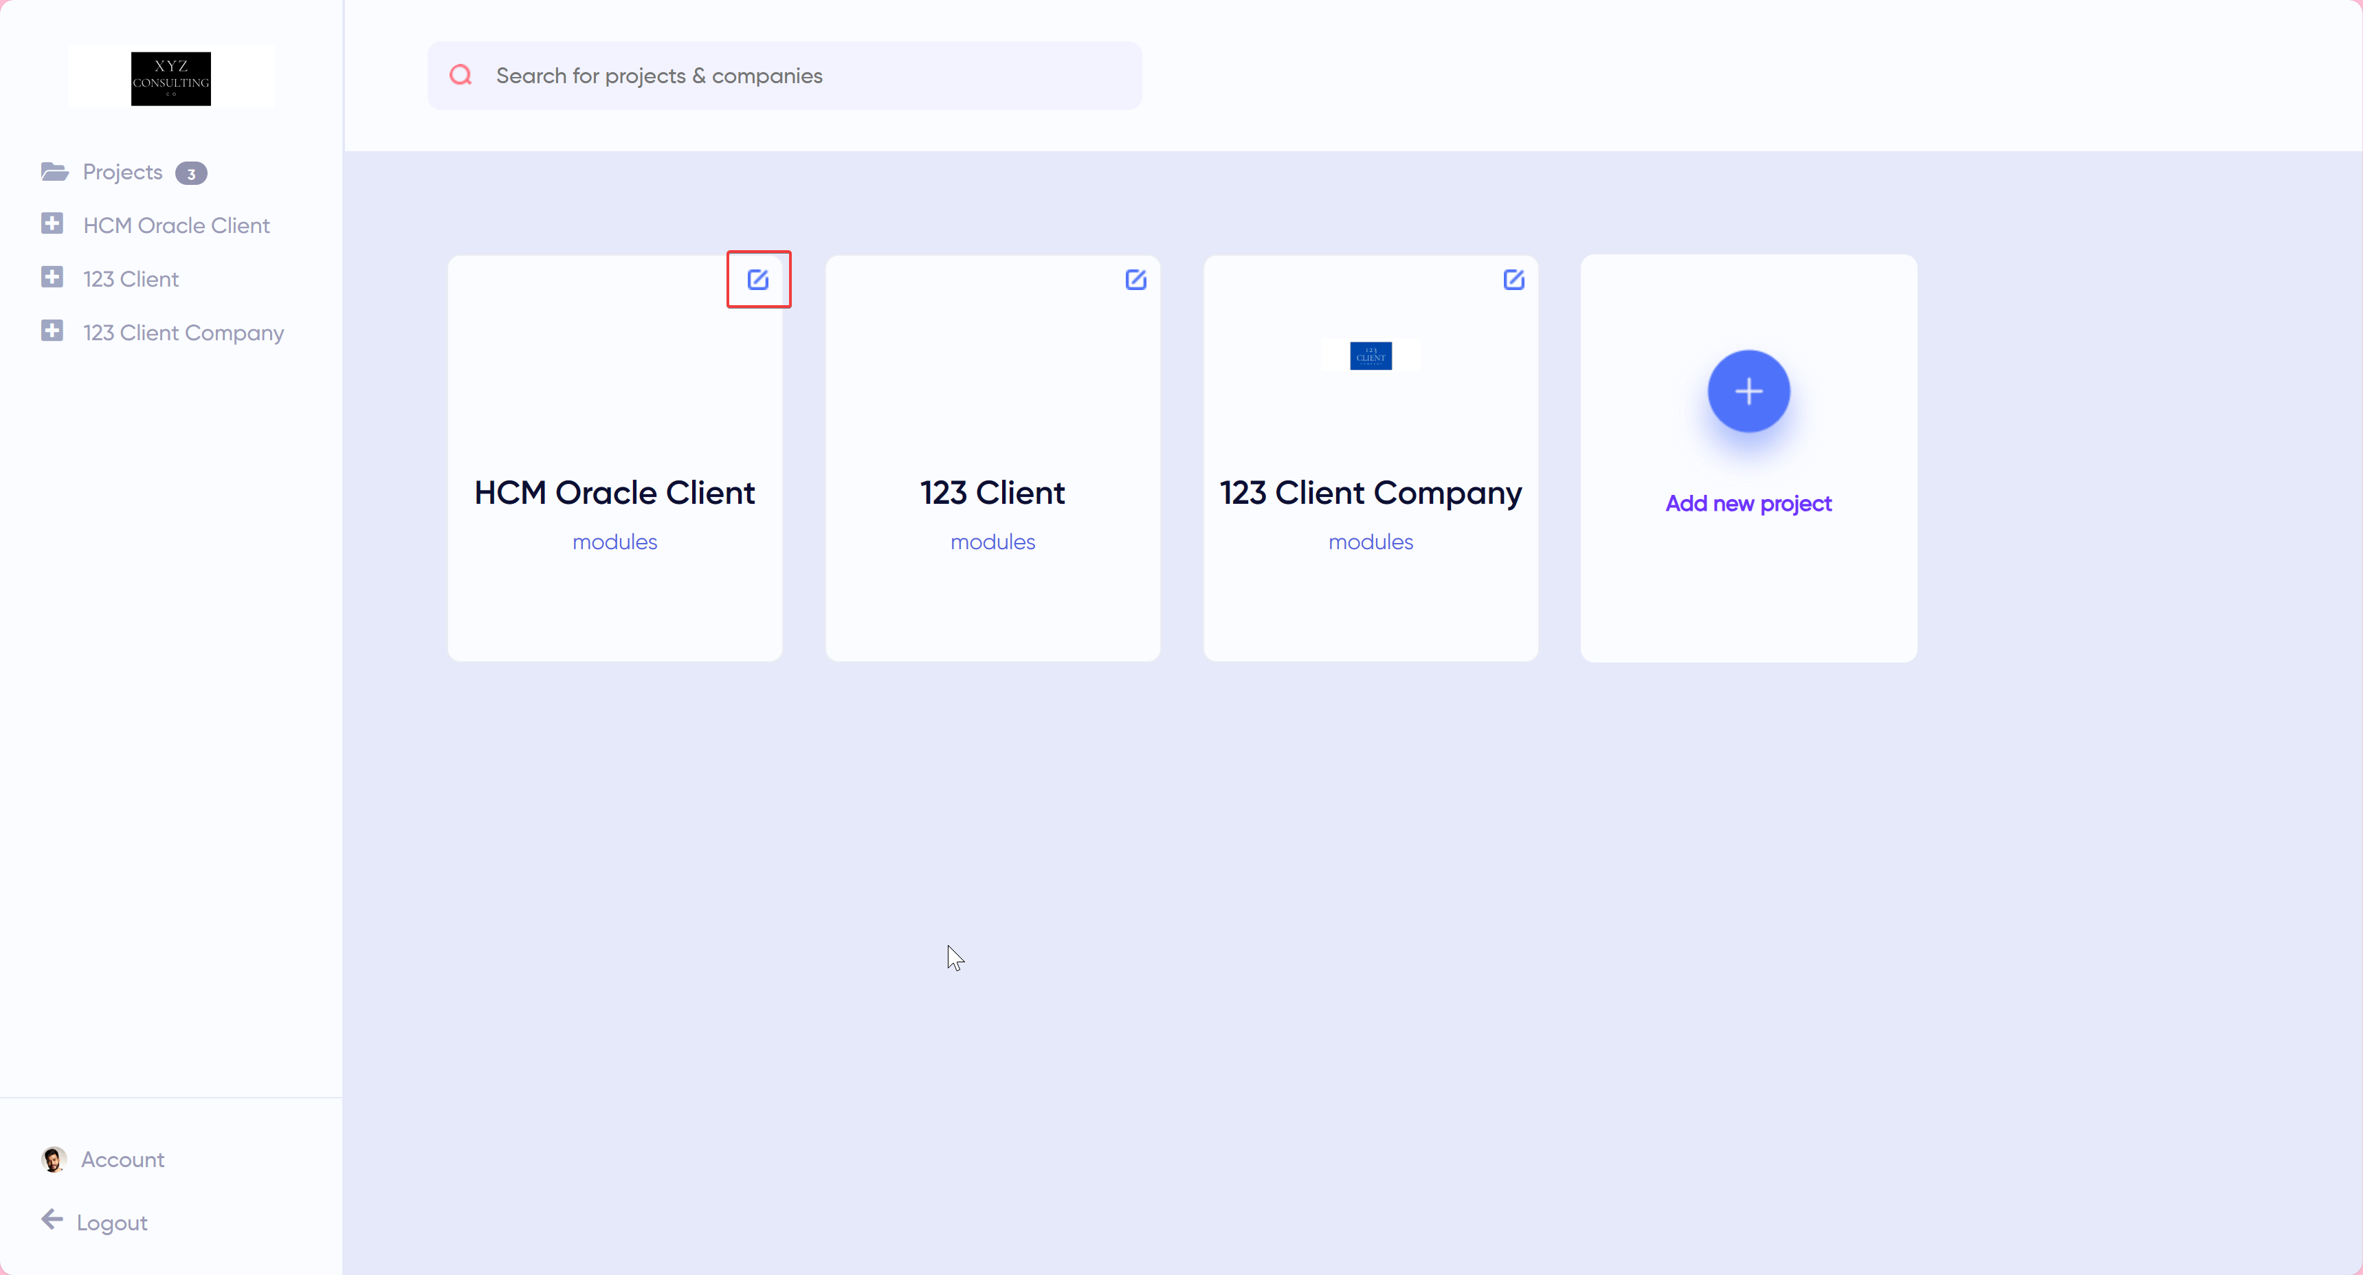
Task: Click the blue plus circle button
Action: (1749, 392)
